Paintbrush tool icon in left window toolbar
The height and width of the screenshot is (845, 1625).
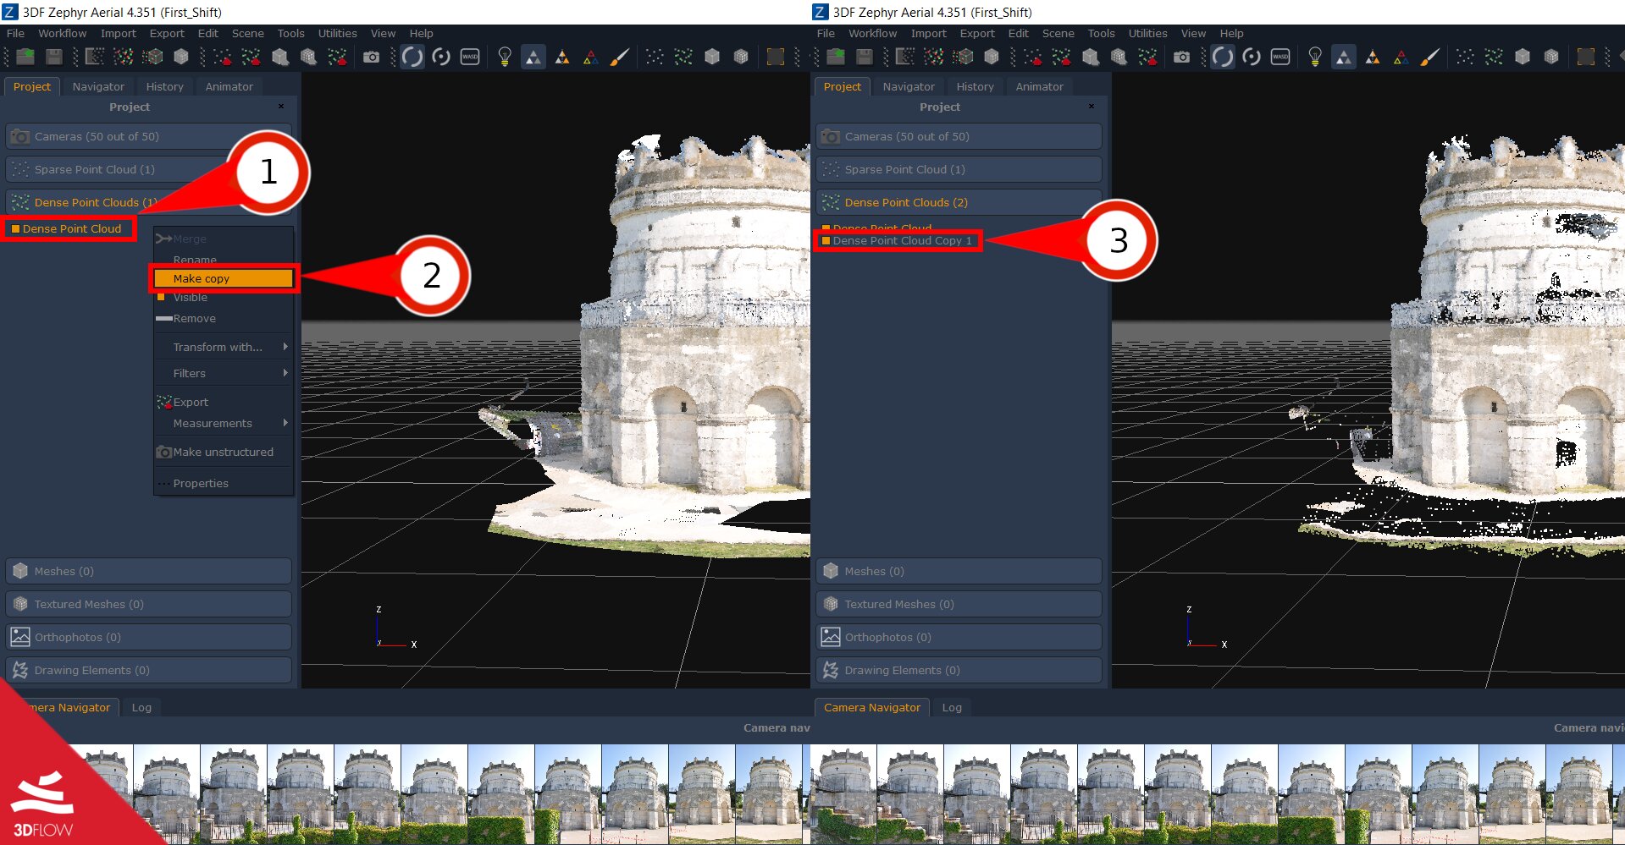point(620,57)
